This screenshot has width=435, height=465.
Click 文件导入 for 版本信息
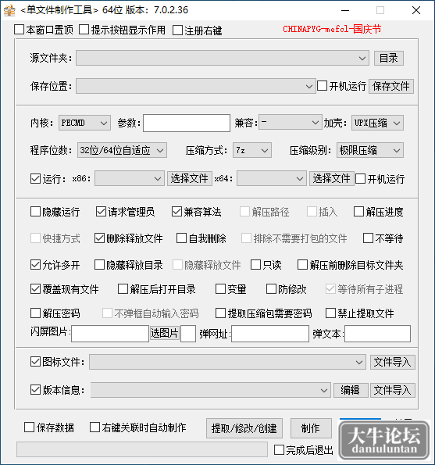[392, 390]
